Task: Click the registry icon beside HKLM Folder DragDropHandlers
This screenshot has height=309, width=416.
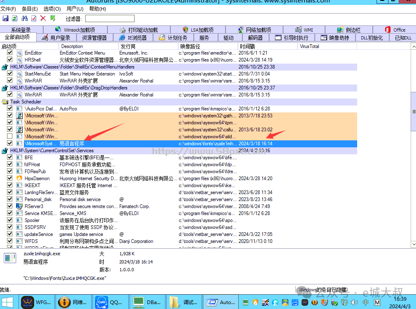Action: [x=5, y=88]
